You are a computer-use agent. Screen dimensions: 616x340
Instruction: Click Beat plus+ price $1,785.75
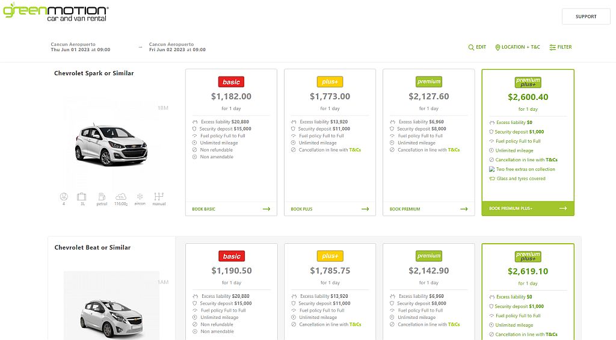coord(330,271)
